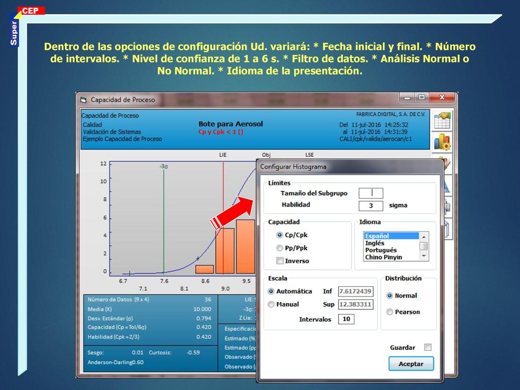Image resolution: width=520 pixels, height=390 pixels.
Task: Click the Idioma list down arrow
Action: click(x=424, y=256)
